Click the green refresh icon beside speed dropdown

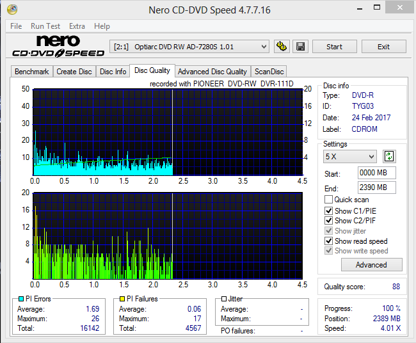(x=389, y=156)
